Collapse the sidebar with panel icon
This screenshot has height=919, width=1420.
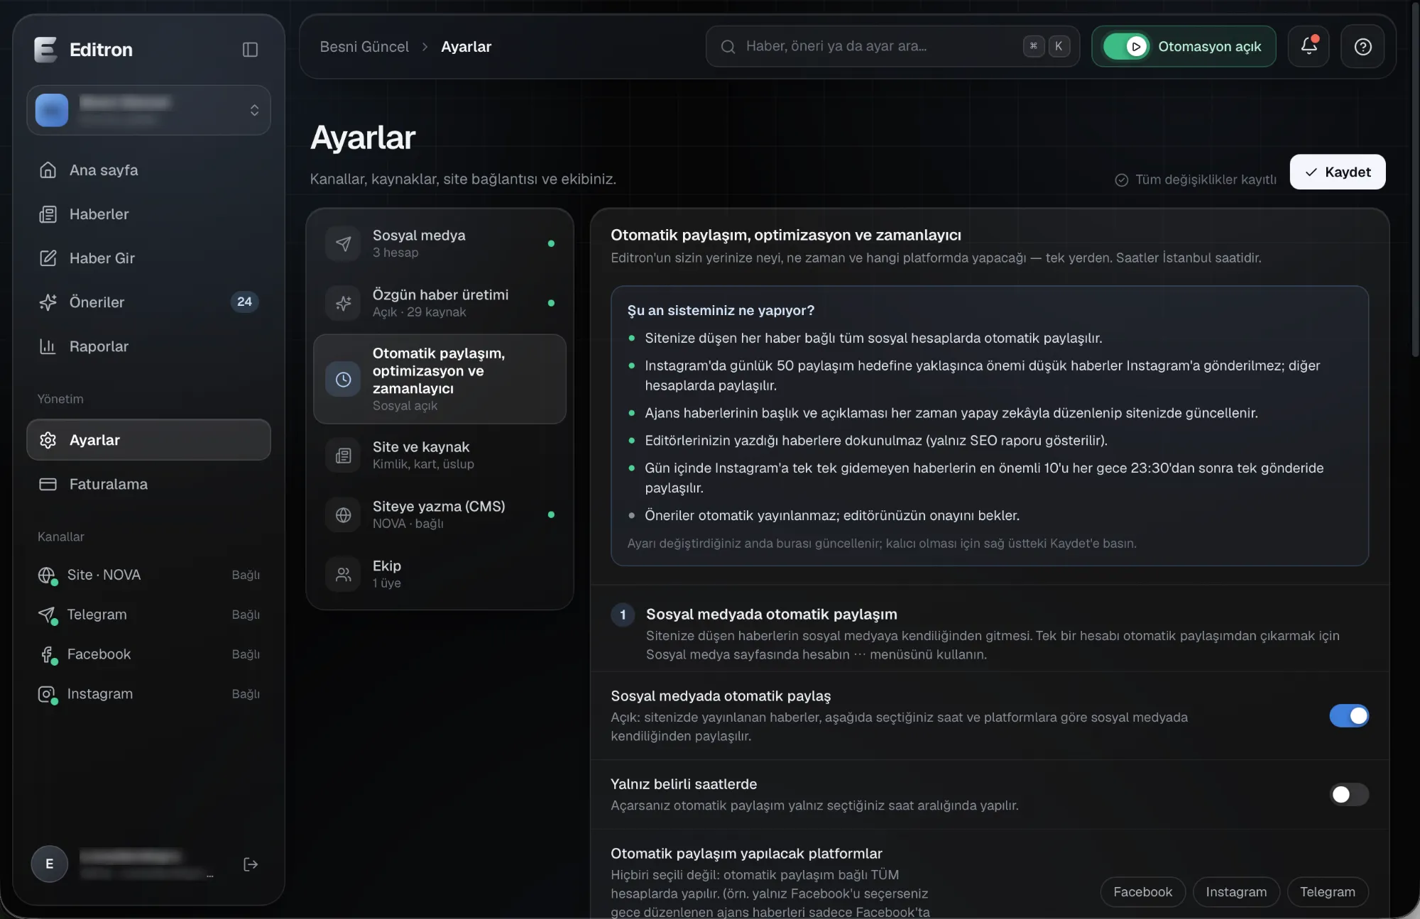pos(250,50)
